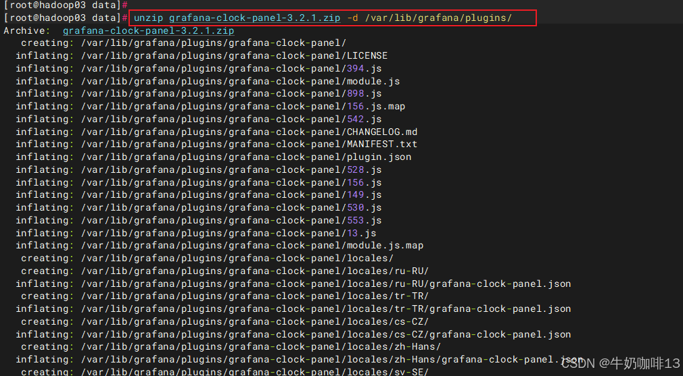This screenshot has height=376, width=683.
Task: Click the 528.js inflating line
Action: (199, 169)
